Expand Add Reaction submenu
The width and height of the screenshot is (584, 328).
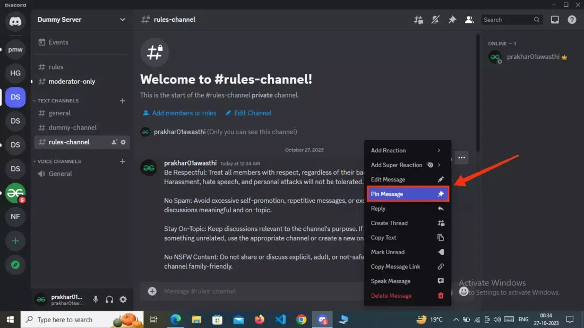tap(407, 150)
